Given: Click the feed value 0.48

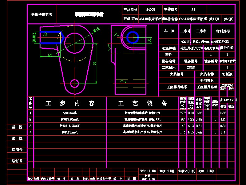Looking at the screenshot, I should [199, 119].
